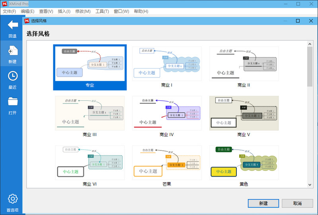
Task: Click the 打开 folder icon
Action: 13,102
